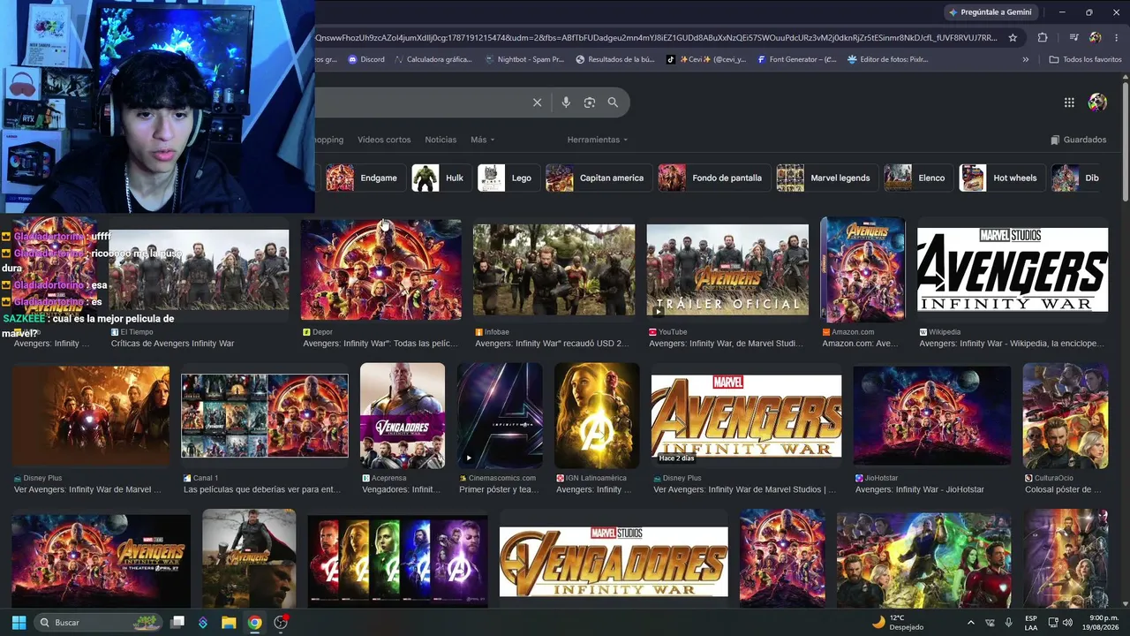Open the media controls icon in Chrome toolbar
The height and width of the screenshot is (636, 1130).
[1073, 38]
